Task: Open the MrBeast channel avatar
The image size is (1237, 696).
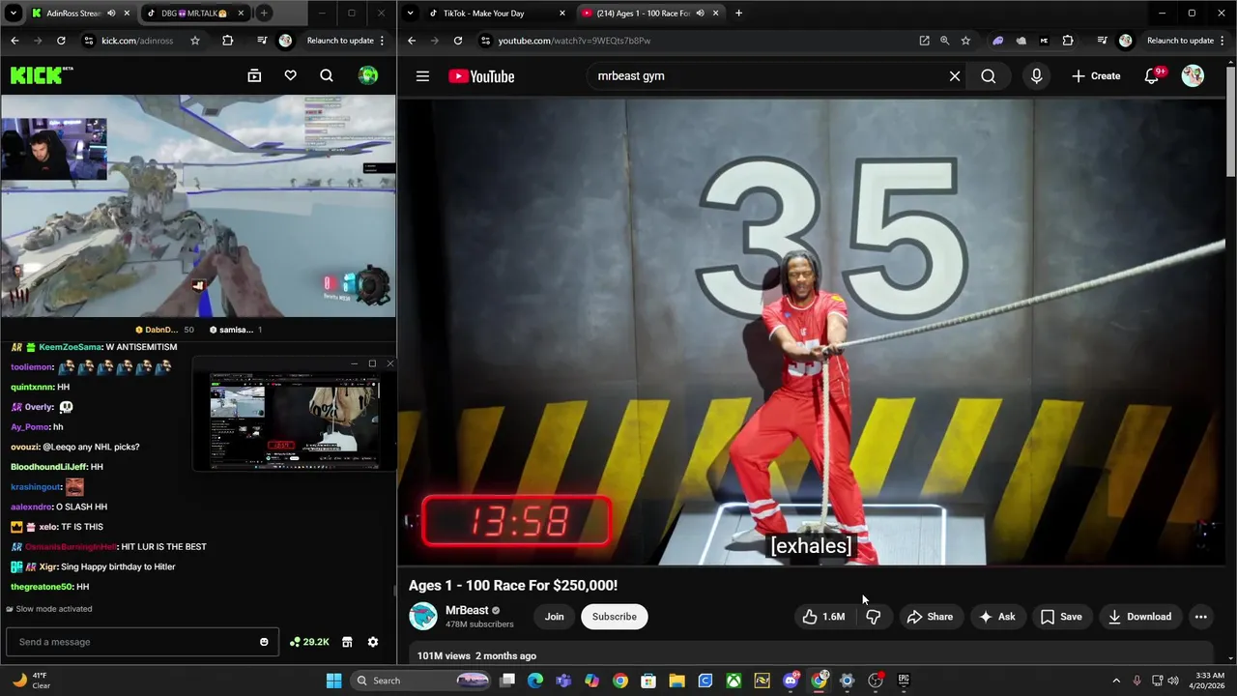Action: [x=423, y=616]
